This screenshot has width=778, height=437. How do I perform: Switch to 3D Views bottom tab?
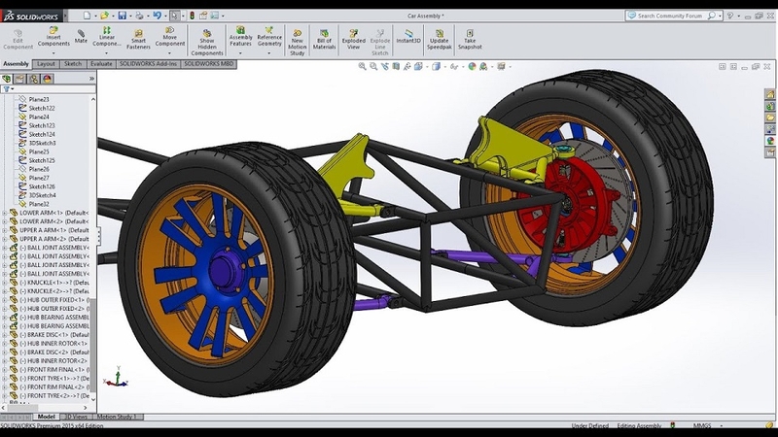[x=77, y=417]
